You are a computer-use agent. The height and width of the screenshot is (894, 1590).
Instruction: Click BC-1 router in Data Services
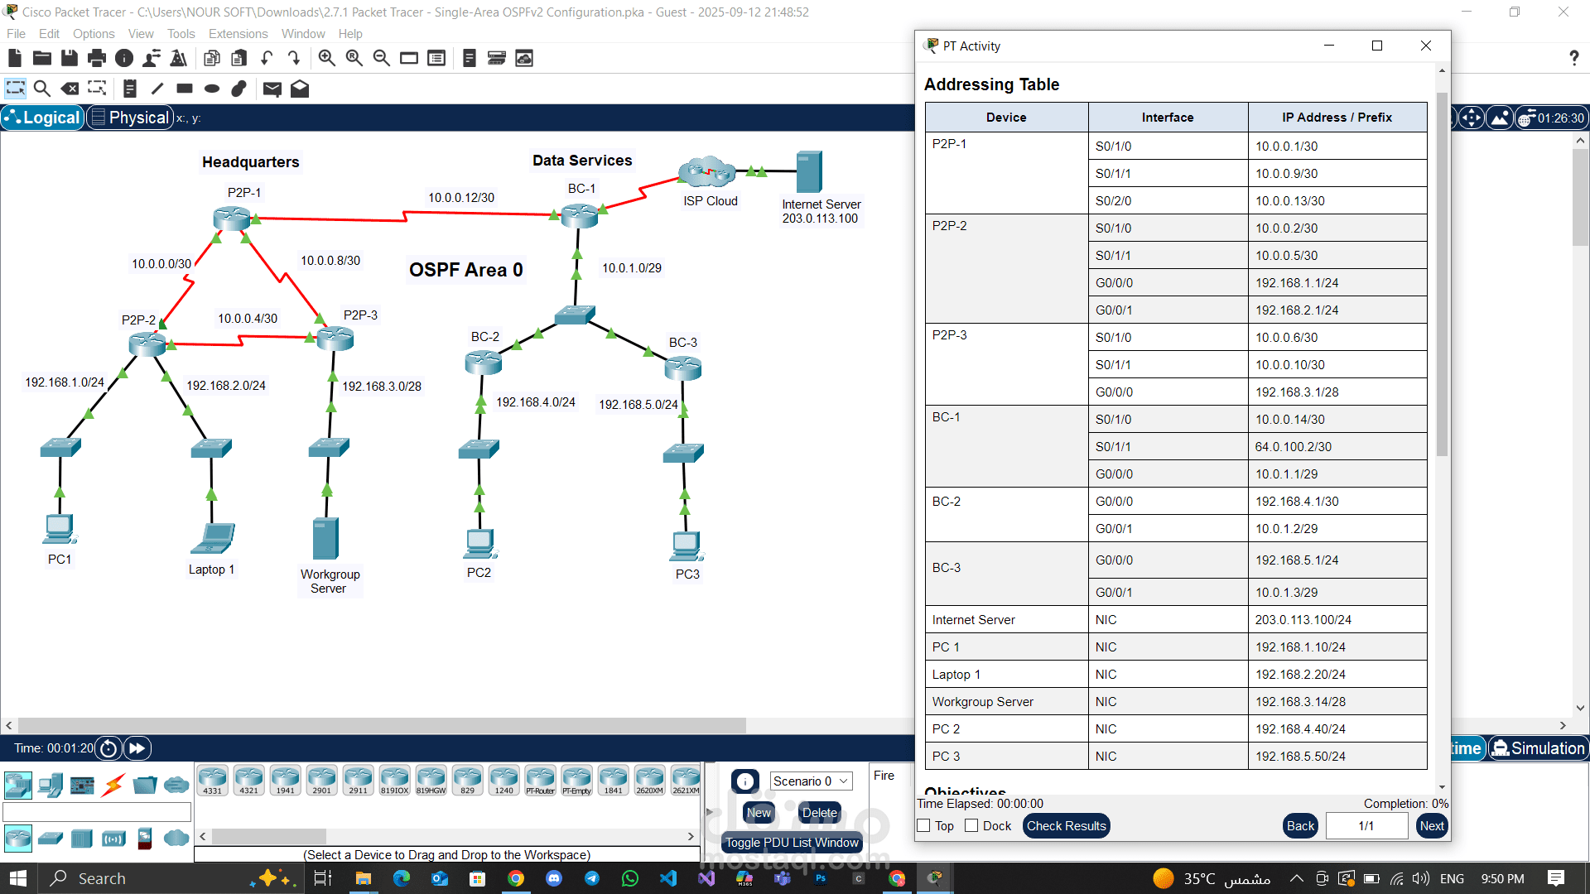click(580, 215)
